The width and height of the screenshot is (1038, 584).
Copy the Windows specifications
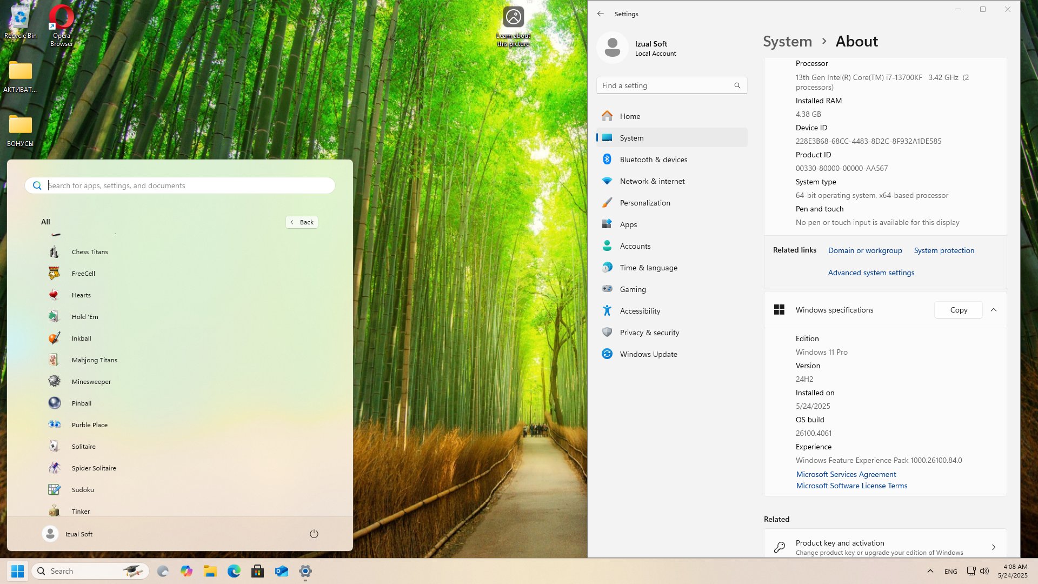pos(959,310)
